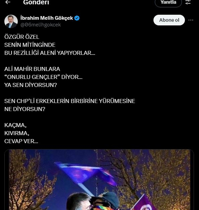Click the CEVAP VER... closing line
This screenshot has height=210, width=199.
tap(21, 141)
